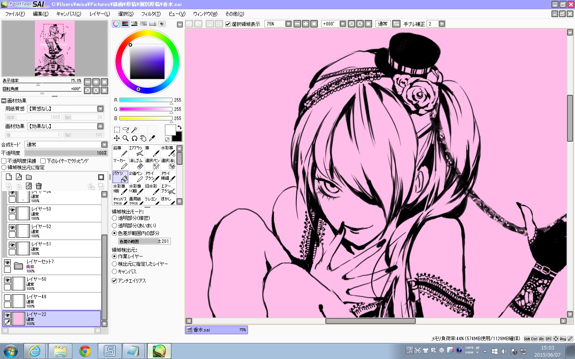Image resolution: width=575 pixels, height=359 pixels.
Task: Toggle the color wheel panel
Action: [x=116, y=24]
